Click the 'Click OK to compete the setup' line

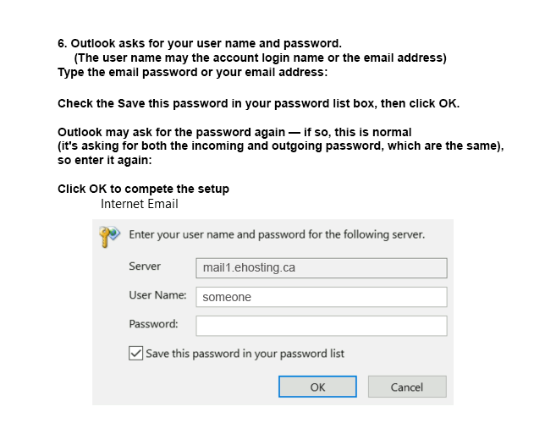[x=143, y=189]
